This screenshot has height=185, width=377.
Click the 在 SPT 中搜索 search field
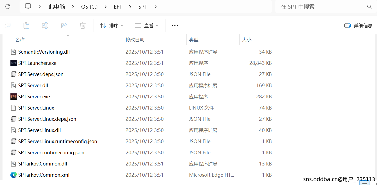(x=321, y=7)
